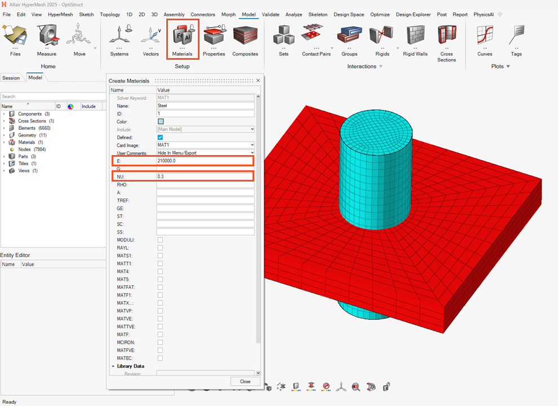Click the gray shaded block icon in bottom toolbar
This screenshot has width=558, height=406.
(x=296, y=387)
